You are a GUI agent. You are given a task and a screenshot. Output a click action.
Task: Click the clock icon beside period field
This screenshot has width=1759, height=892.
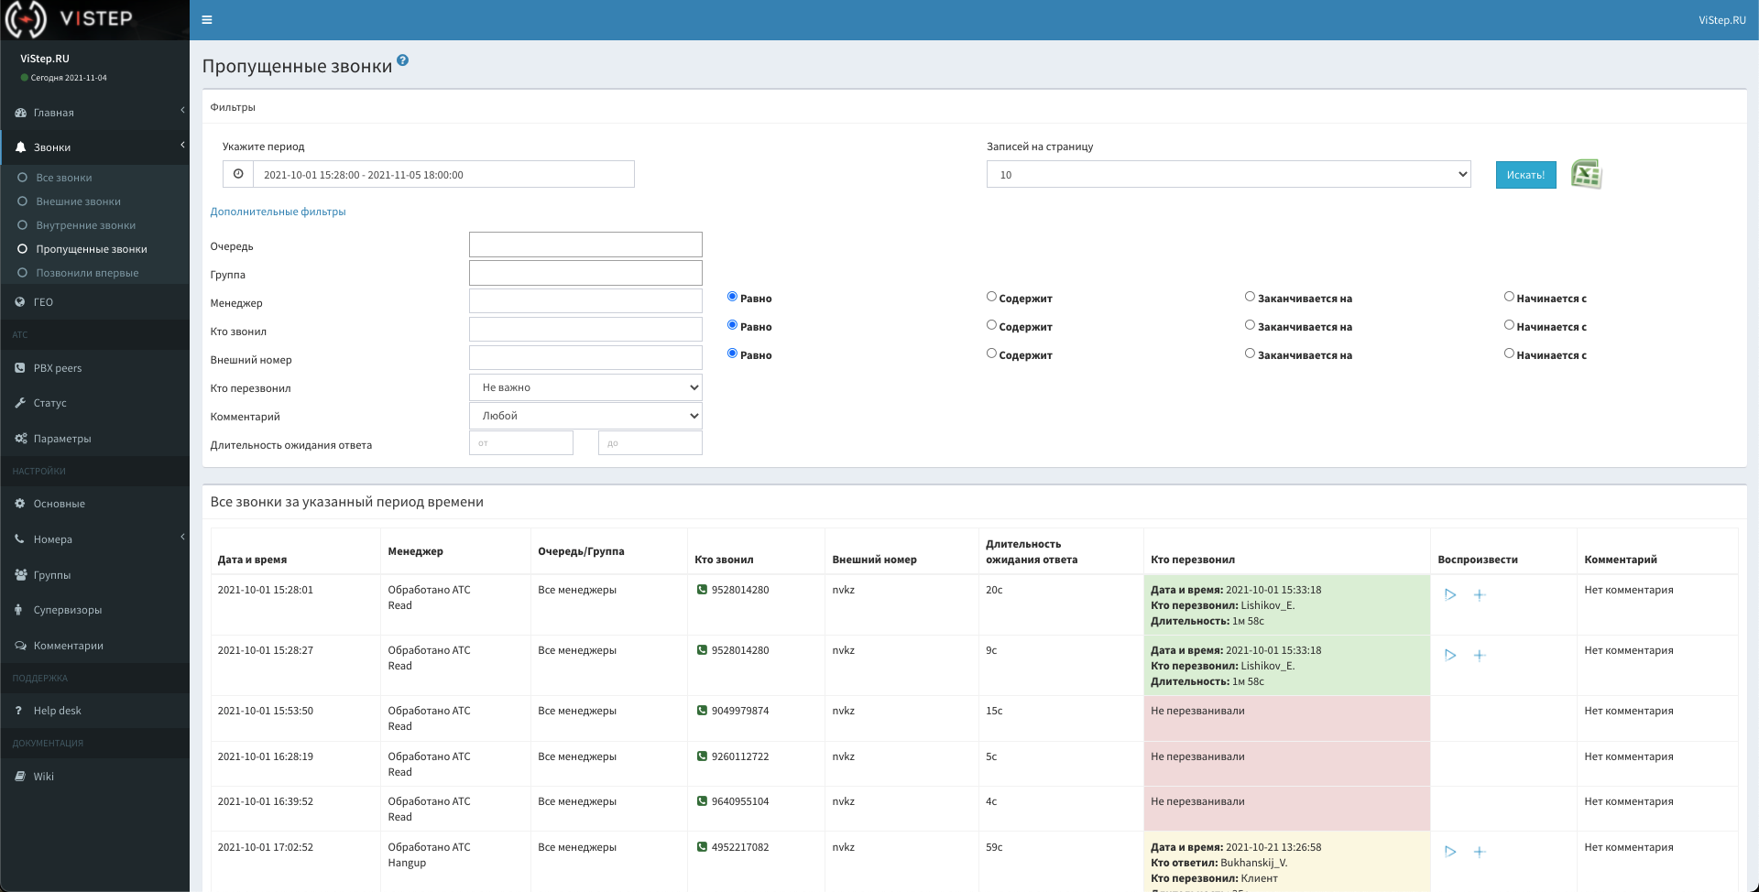tap(238, 174)
